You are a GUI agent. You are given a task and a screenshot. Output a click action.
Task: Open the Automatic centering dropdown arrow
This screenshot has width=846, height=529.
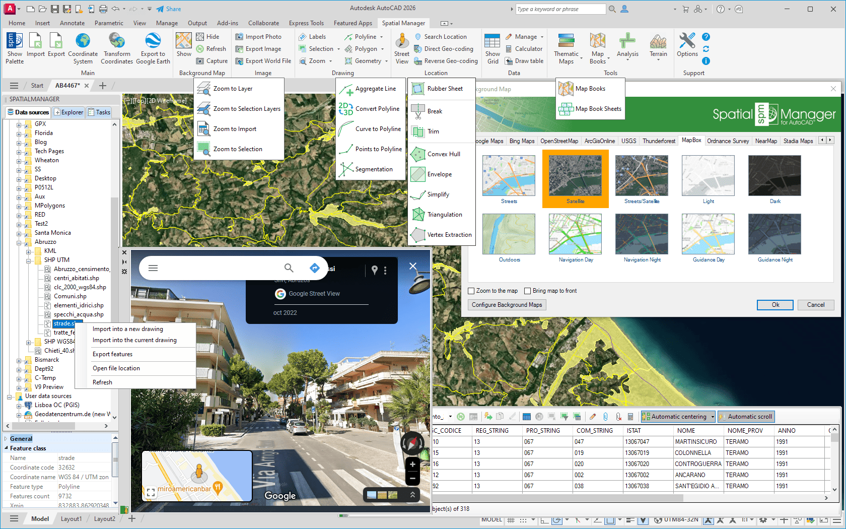pos(713,417)
